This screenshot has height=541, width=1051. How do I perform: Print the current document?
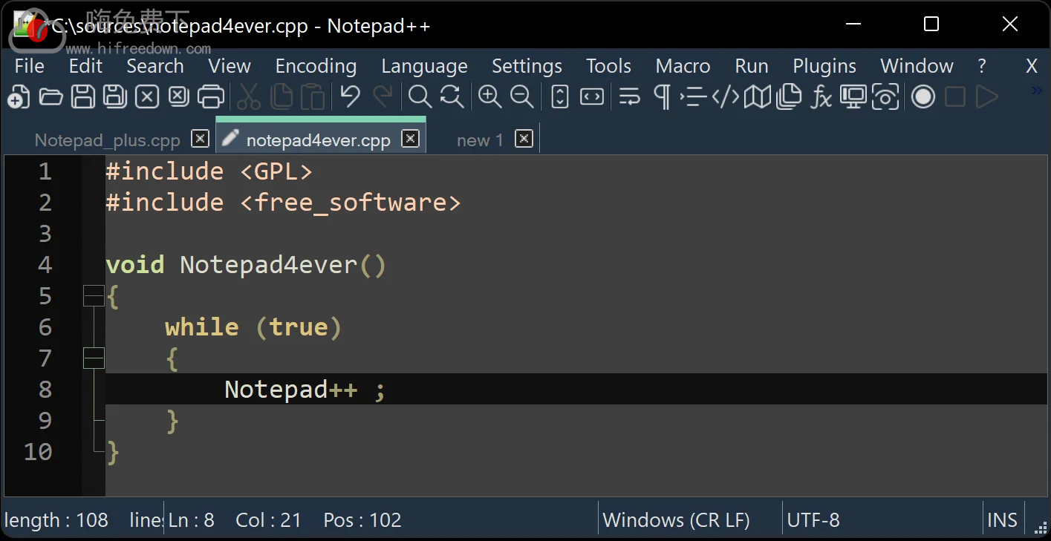pos(211,96)
